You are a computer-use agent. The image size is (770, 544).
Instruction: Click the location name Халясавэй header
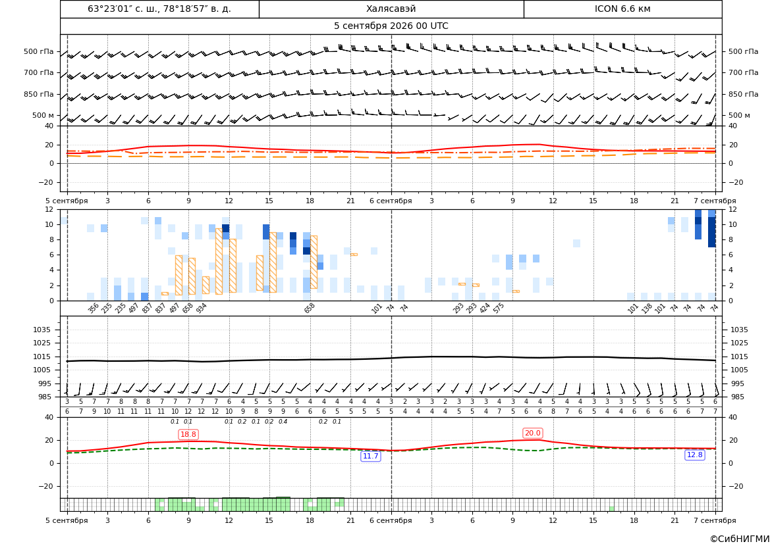(x=391, y=9)
